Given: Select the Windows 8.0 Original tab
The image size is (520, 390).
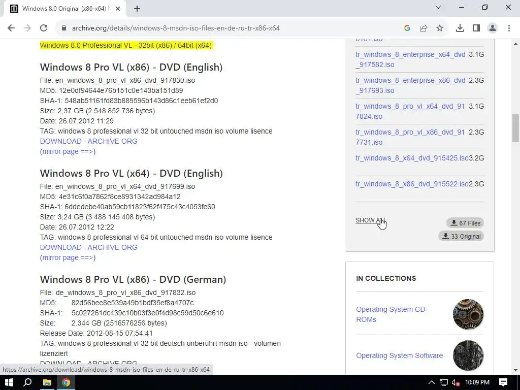Looking at the screenshot, I should pyautogui.click(x=64, y=9).
